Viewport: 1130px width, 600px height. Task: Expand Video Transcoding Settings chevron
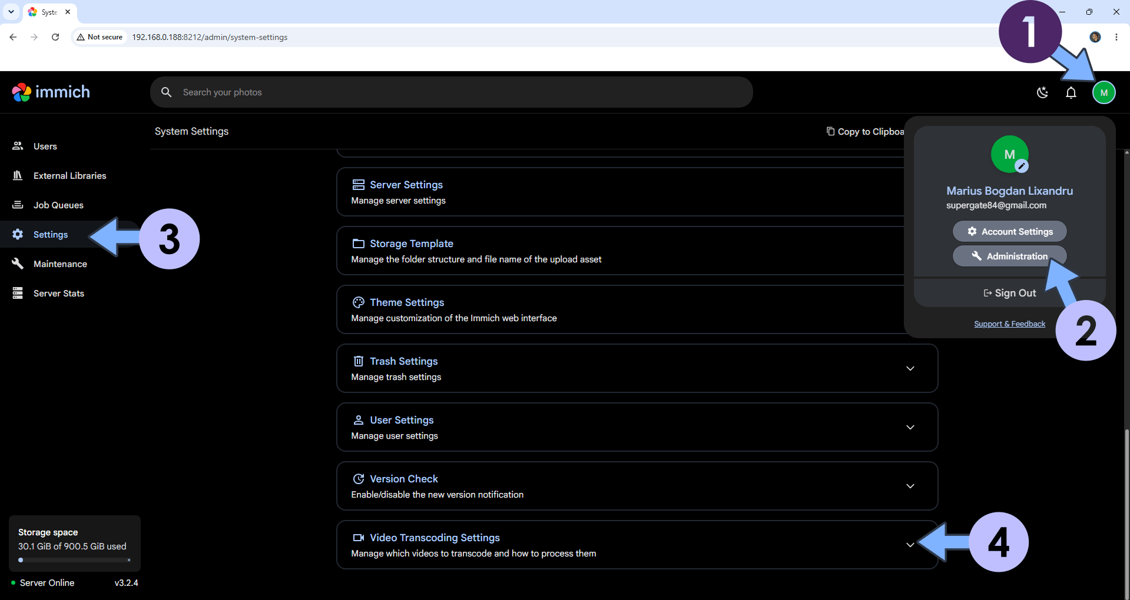(x=910, y=545)
